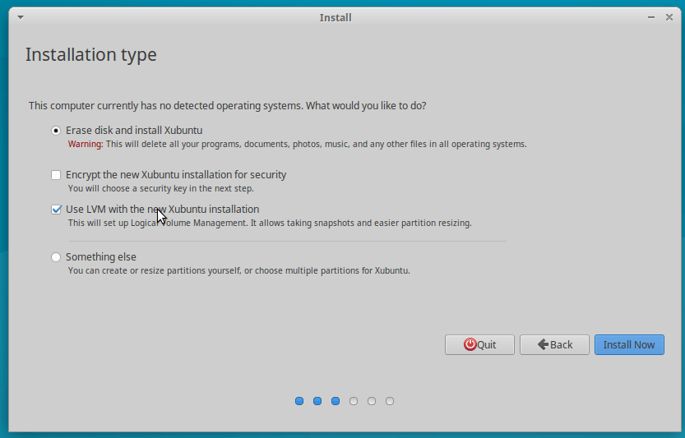Minimize the Install window

coord(651,17)
